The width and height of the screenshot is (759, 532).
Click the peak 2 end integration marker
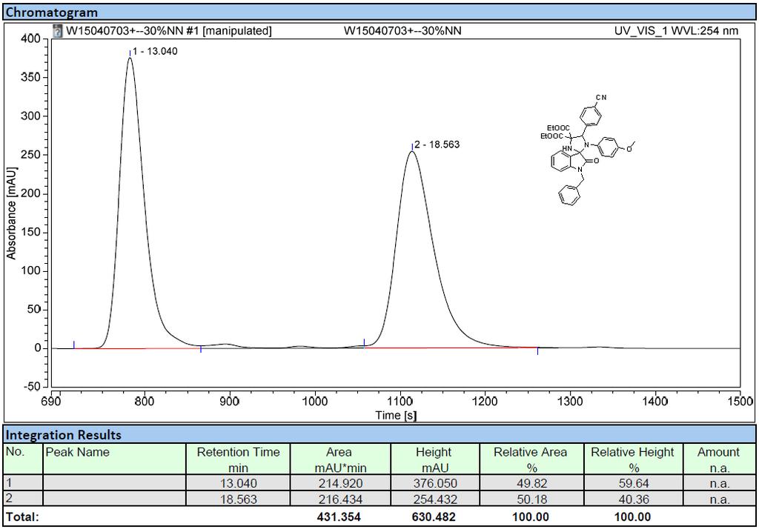click(537, 351)
